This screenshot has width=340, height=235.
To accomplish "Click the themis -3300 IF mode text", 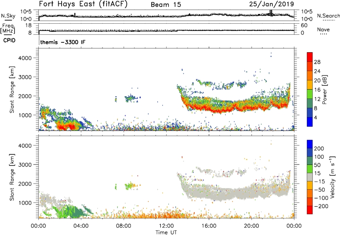I will click(63, 42).
